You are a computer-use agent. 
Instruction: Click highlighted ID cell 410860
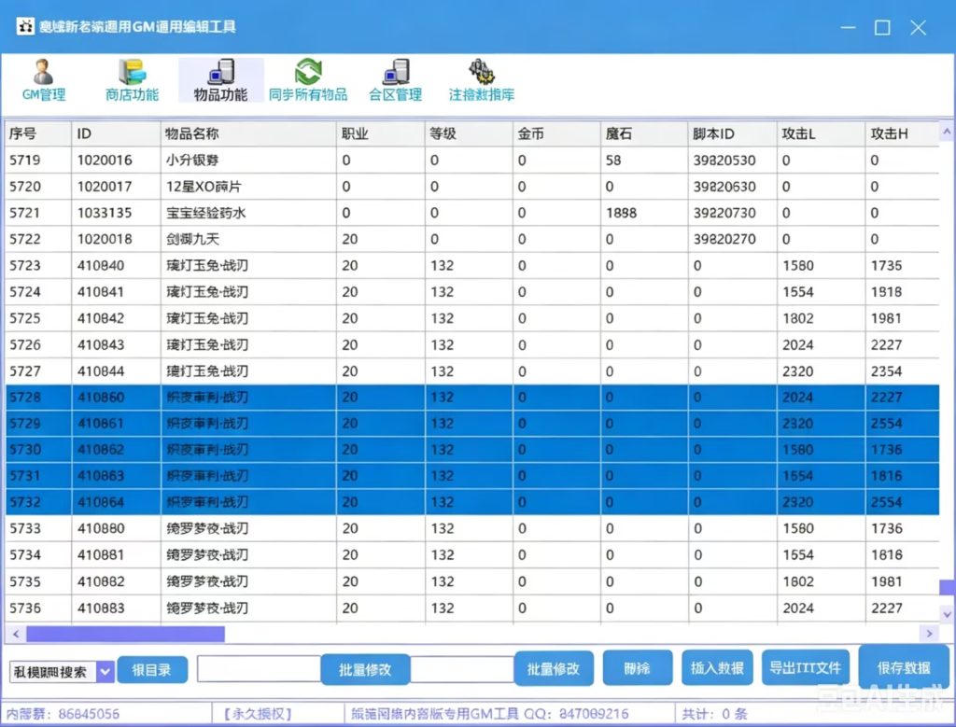(116, 398)
